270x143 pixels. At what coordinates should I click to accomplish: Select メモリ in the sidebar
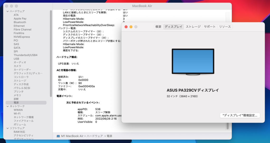coord(17,95)
